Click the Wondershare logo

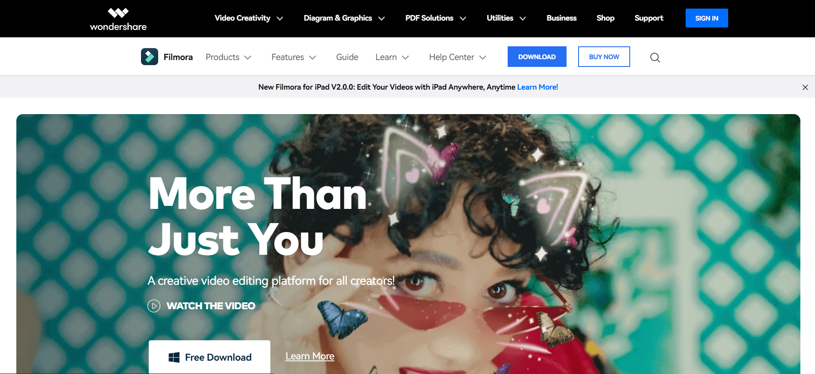(x=118, y=19)
